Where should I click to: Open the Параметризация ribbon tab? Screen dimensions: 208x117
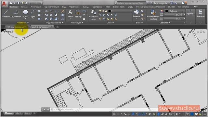click(x=51, y=7)
